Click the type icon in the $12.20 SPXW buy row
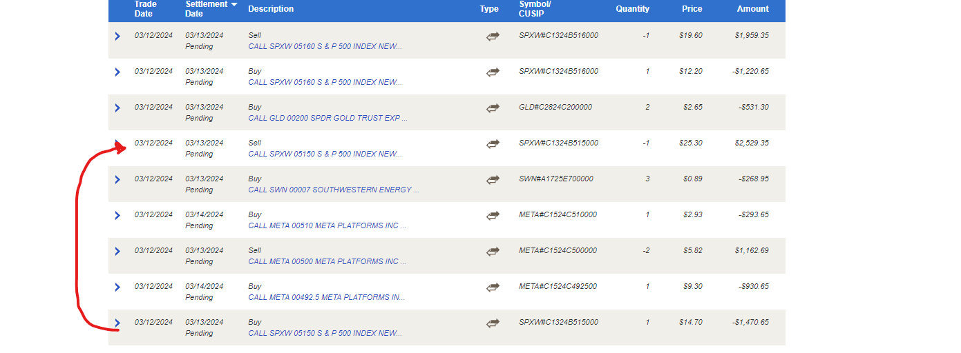 click(x=493, y=72)
